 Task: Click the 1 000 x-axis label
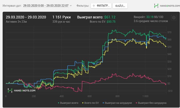[x=146, y=96]
